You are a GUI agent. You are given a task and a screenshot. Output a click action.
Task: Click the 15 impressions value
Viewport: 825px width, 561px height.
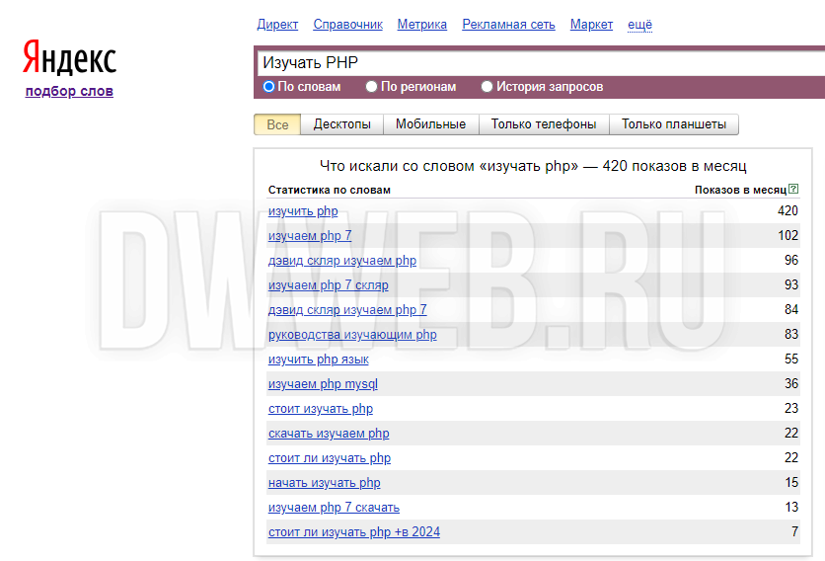click(x=791, y=483)
